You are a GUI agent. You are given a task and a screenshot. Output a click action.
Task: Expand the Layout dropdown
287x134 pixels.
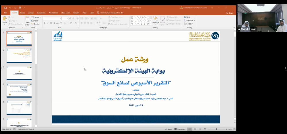pos(36,17)
